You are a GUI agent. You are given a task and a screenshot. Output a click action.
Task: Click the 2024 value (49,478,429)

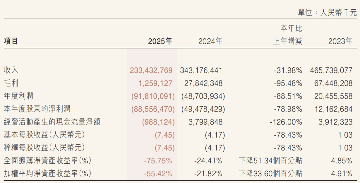pos(203,109)
